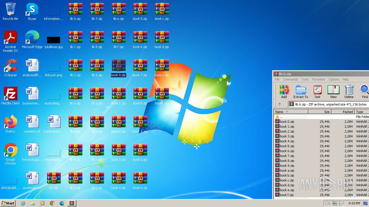369x207 pixels.
Task: Select the gradeidea.rtf desktop document
Action: pos(32,181)
